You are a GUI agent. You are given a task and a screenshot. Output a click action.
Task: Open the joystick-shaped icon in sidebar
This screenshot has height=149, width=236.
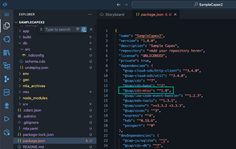7,106
